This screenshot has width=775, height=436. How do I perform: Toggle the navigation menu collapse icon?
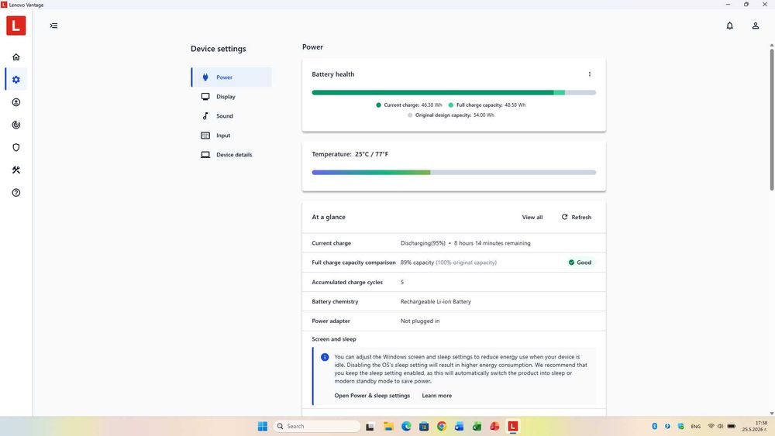coord(54,26)
